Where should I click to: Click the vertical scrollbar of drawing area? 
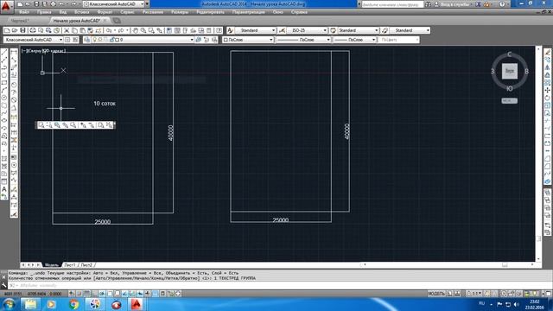tap(538, 154)
